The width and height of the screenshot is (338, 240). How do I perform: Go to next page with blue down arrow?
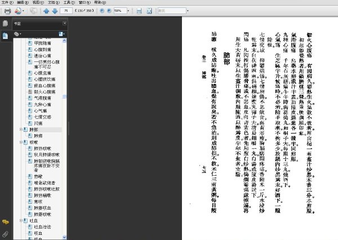(x=55, y=11)
